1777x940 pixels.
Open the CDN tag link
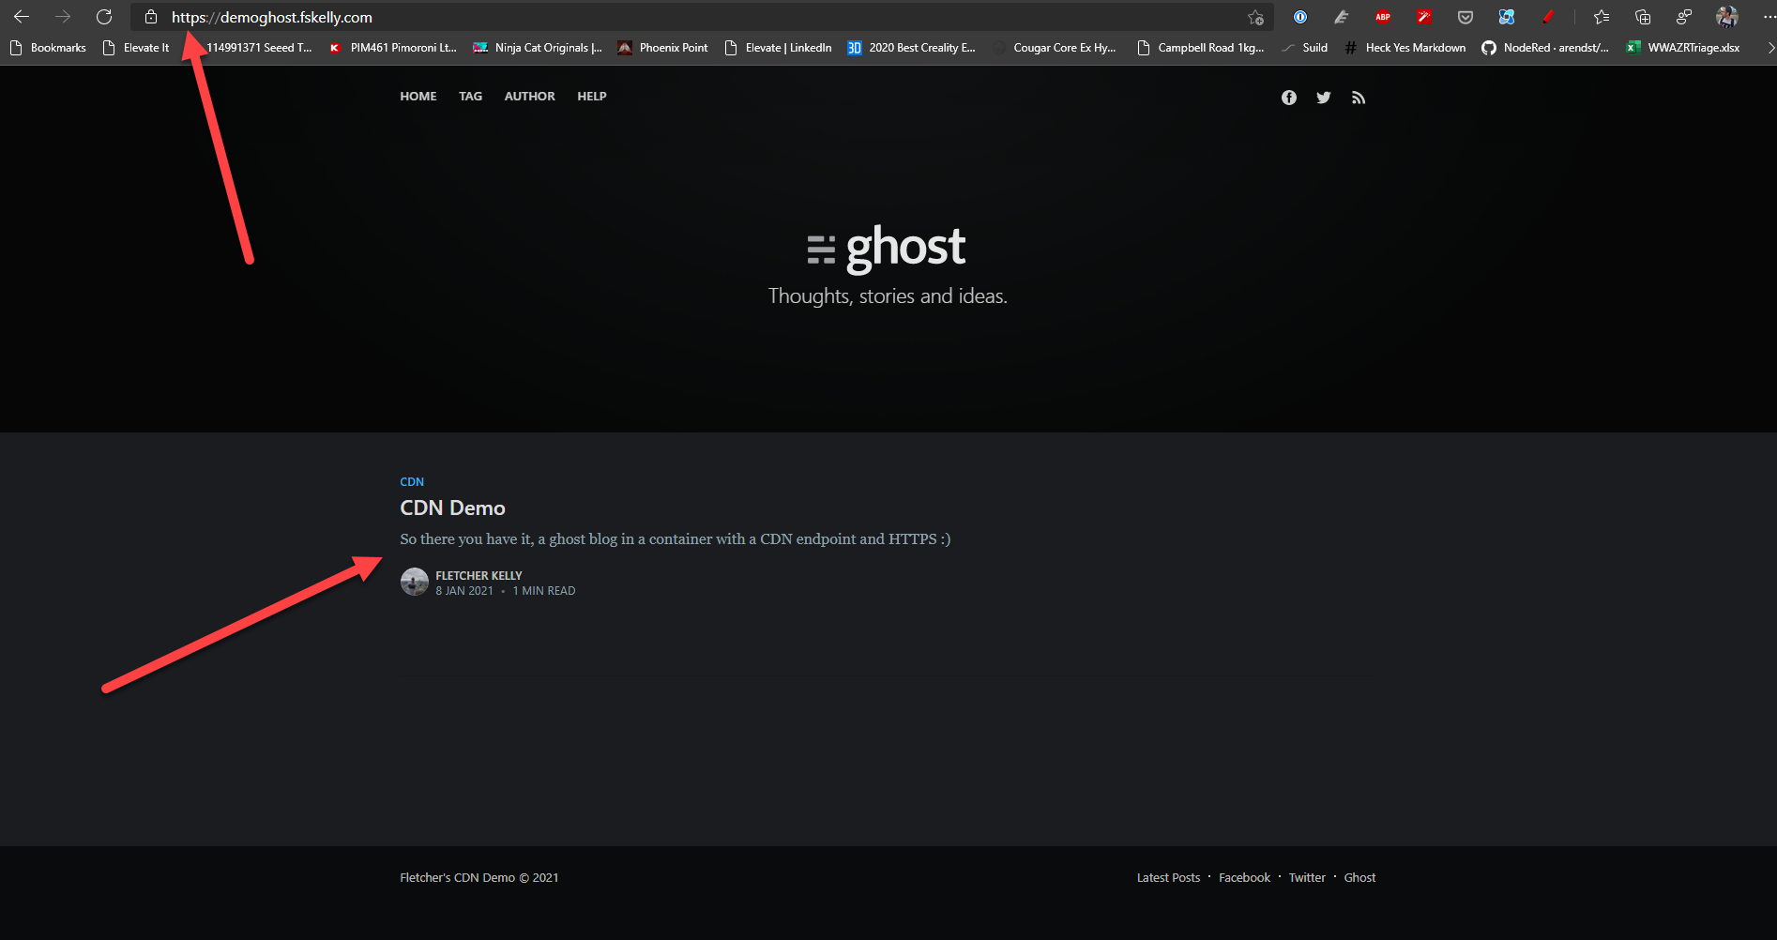click(412, 482)
